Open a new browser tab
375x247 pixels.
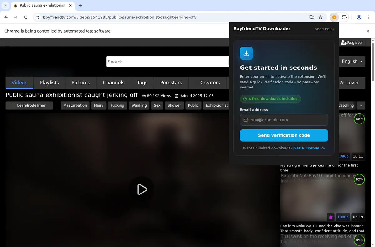tap(80, 5)
